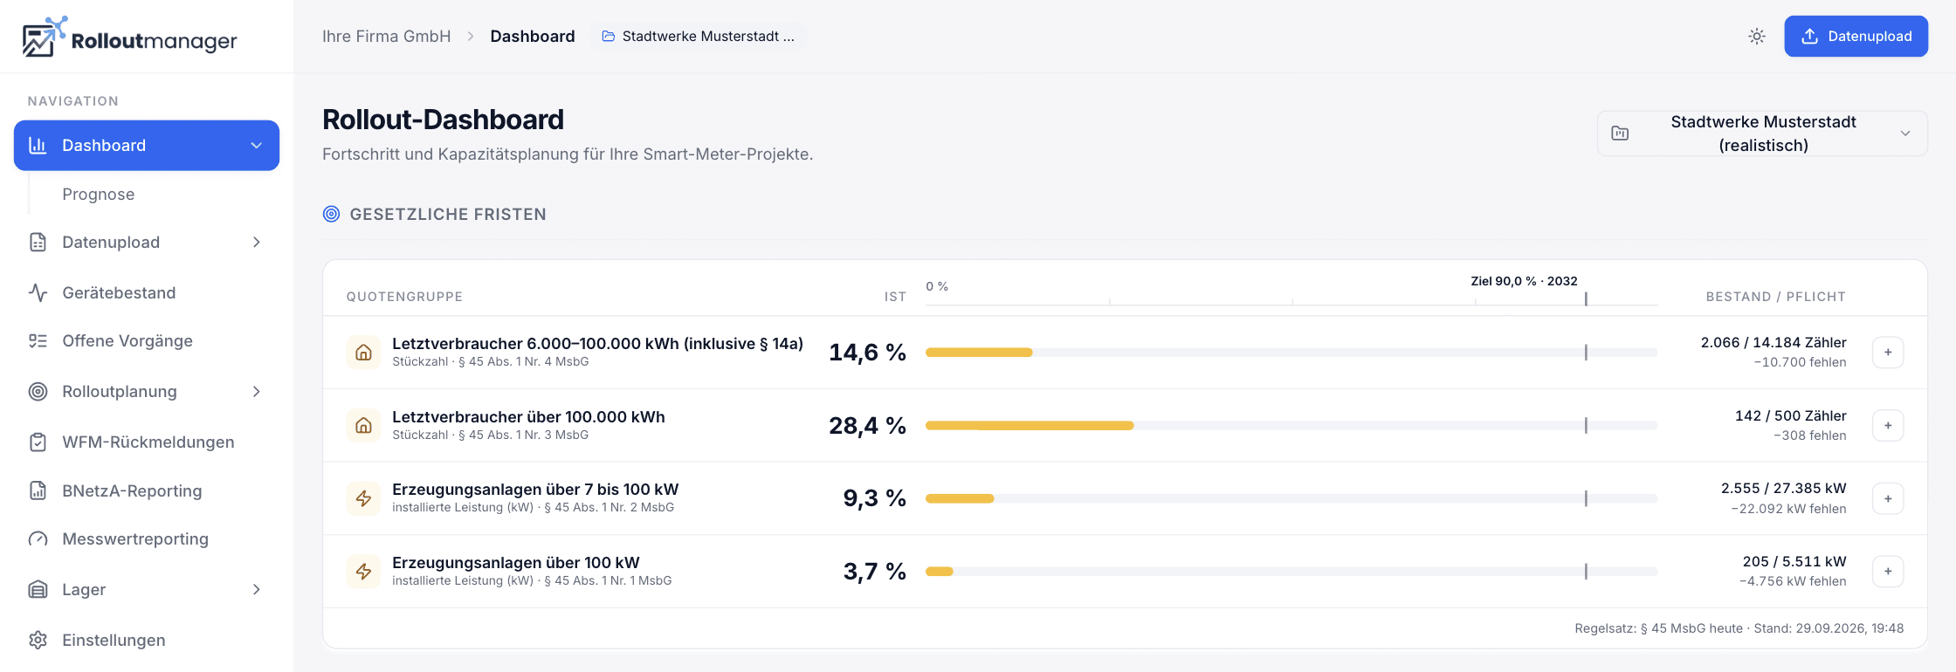Viewport: 1956px width, 672px height.
Task: Click house icon for Letztverbraucher über 100.000 kWh
Action: click(363, 426)
